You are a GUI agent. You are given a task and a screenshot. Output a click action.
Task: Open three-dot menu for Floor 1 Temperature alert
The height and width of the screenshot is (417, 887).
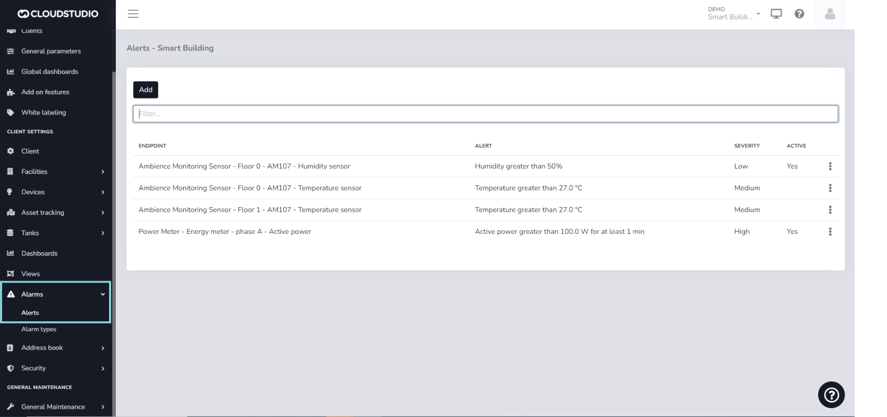point(830,210)
